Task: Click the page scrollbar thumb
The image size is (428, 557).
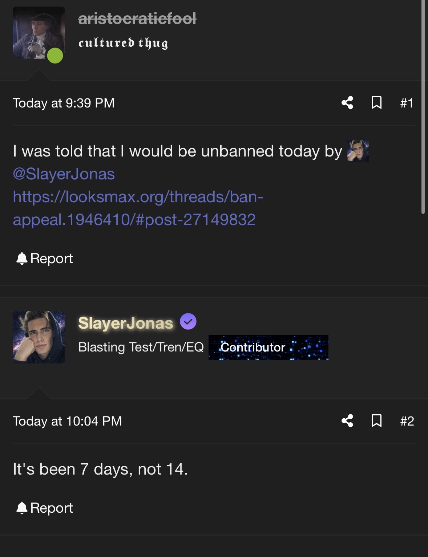Action: click(423, 109)
